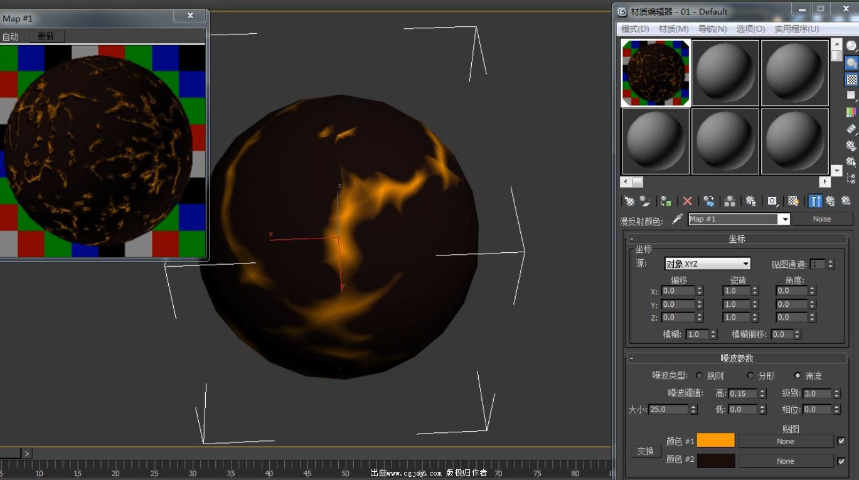Click the Noise map type button
Viewport: 859px width, 480px height.
pos(822,219)
